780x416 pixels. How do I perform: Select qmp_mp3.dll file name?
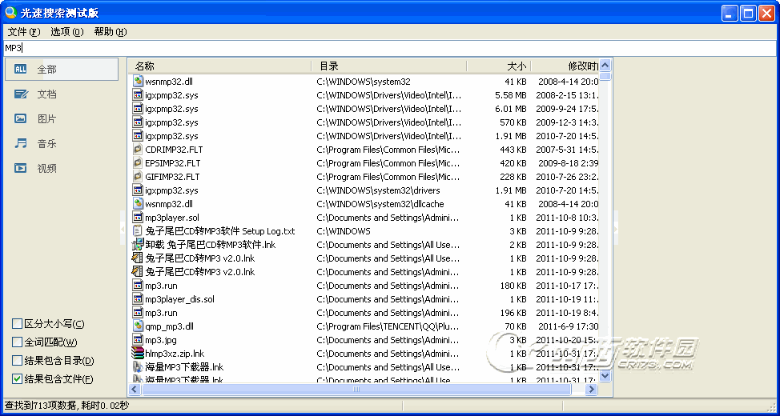point(169,326)
